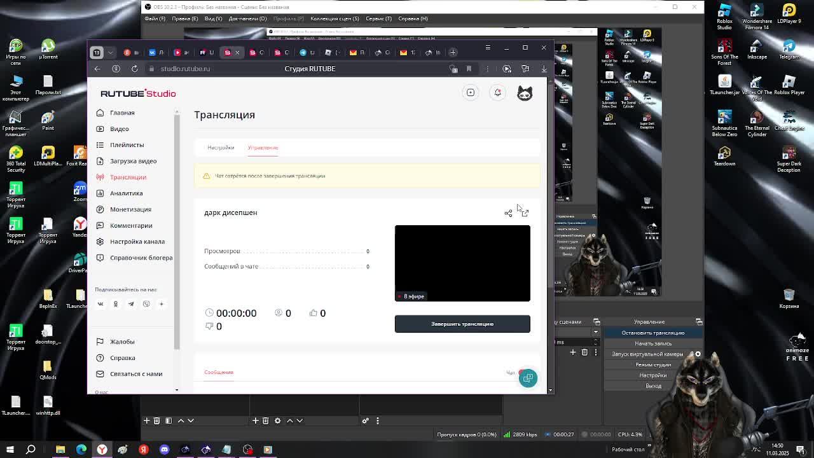Open OBS mixer three-dot menu
814x458 pixels.
377,420
